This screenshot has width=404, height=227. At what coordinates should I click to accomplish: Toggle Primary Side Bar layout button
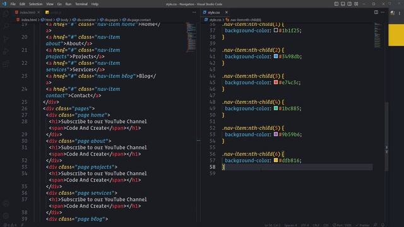[x=336, y=4]
